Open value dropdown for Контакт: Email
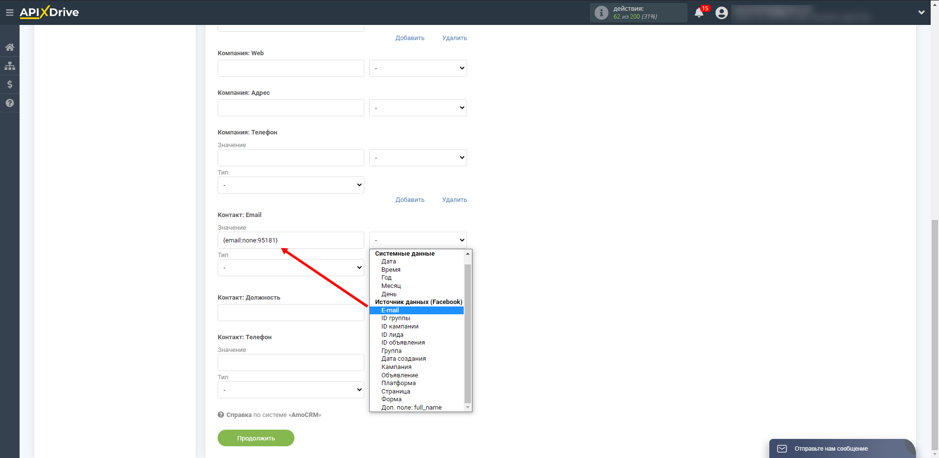The height and width of the screenshot is (458, 939). (x=418, y=240)
